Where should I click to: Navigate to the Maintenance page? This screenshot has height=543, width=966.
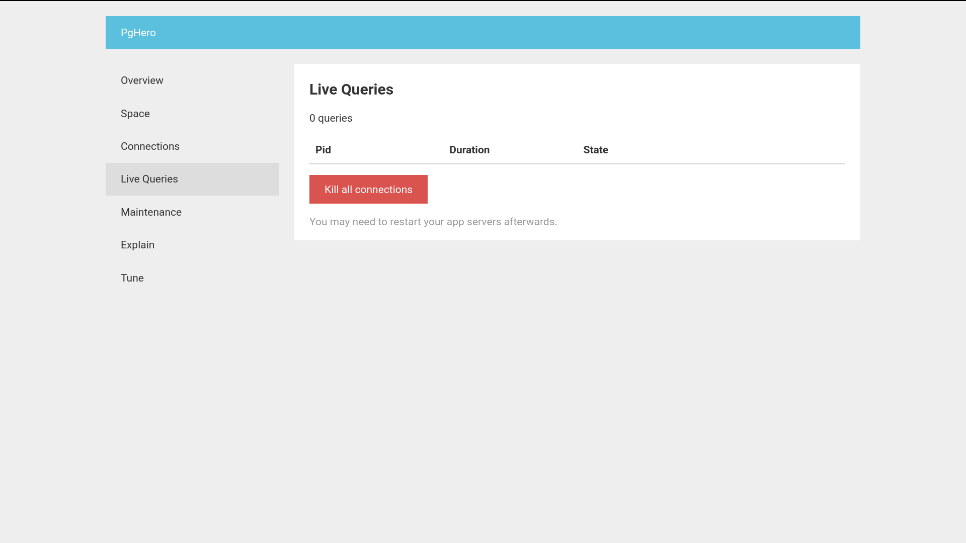click(151, 212)
